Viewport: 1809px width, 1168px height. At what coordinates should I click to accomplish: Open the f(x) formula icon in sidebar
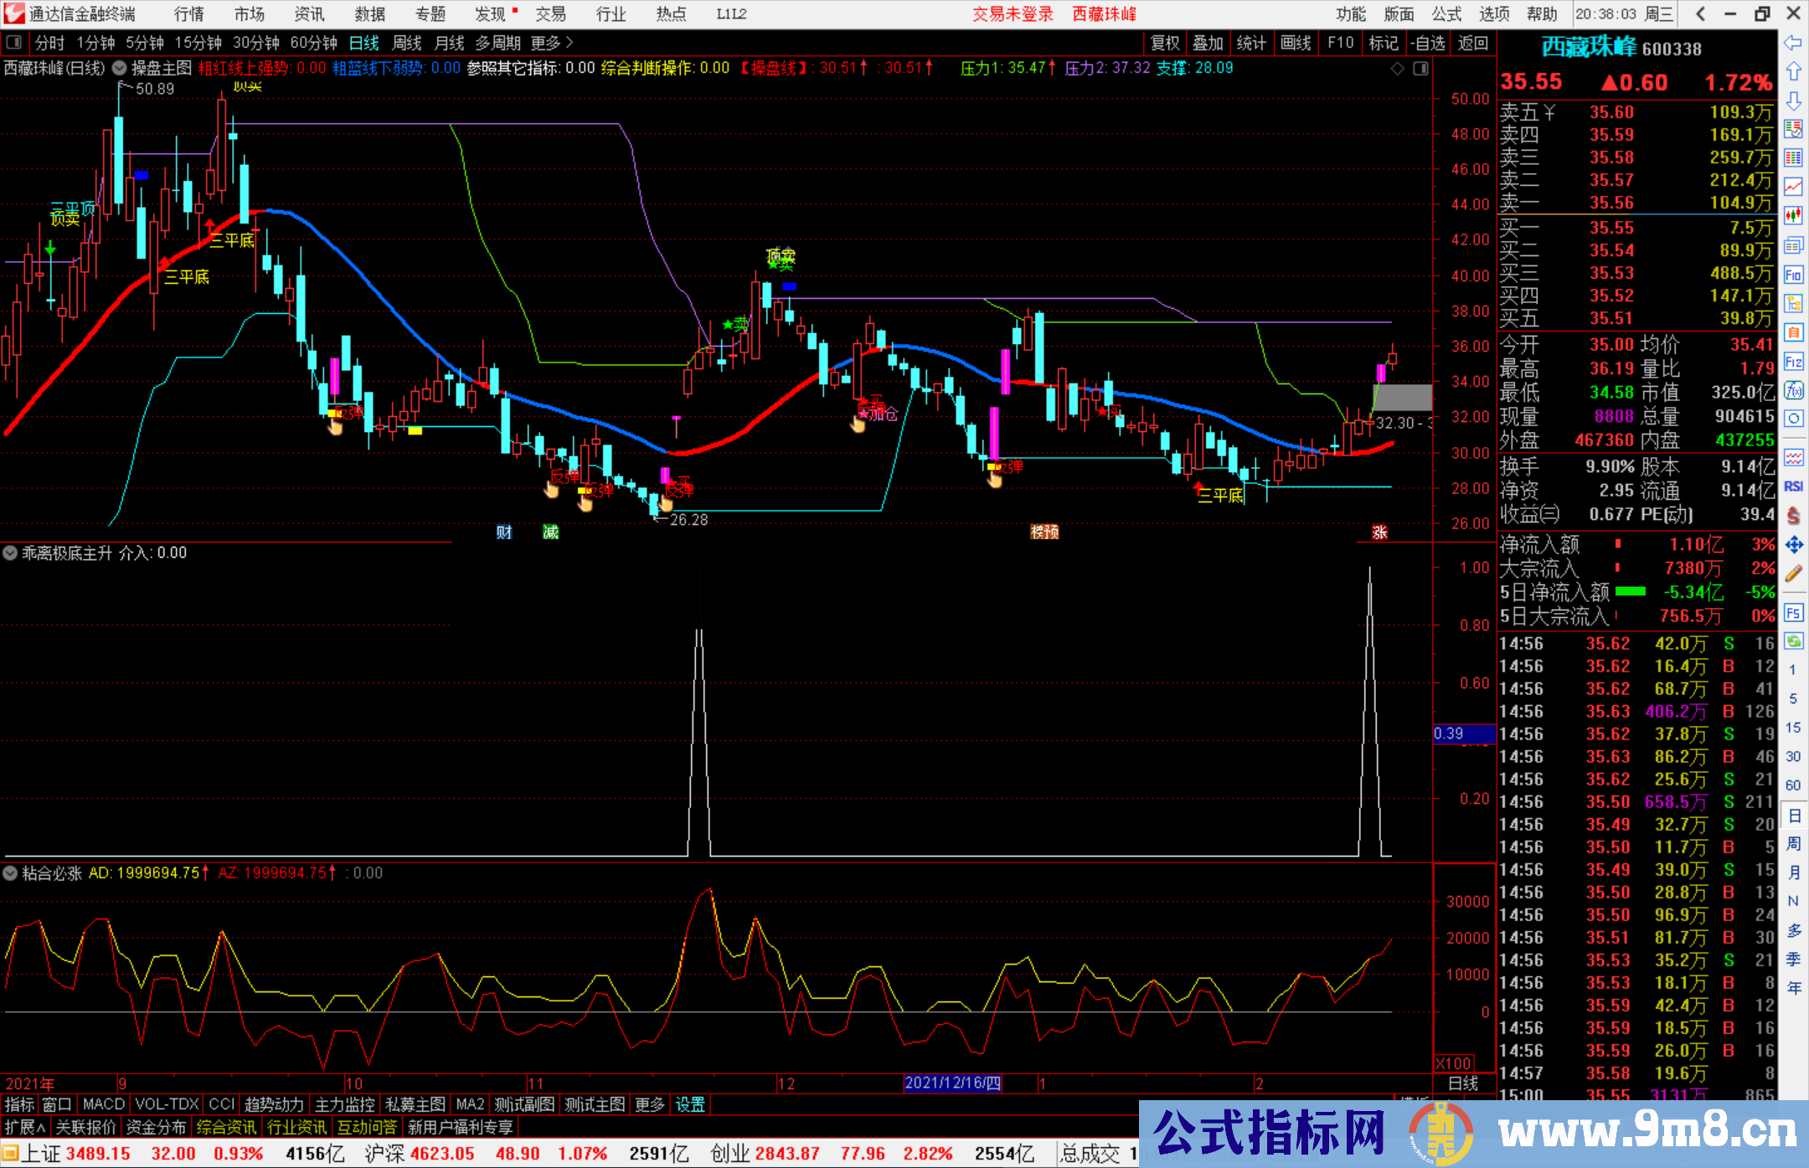pos(1793,390)
